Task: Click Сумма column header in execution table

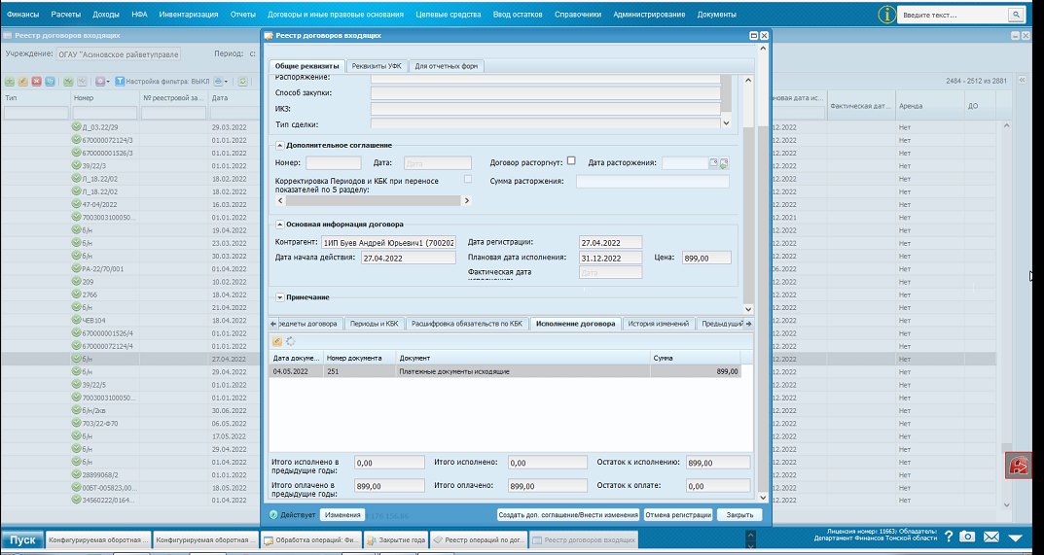Action: pos(695,358)
